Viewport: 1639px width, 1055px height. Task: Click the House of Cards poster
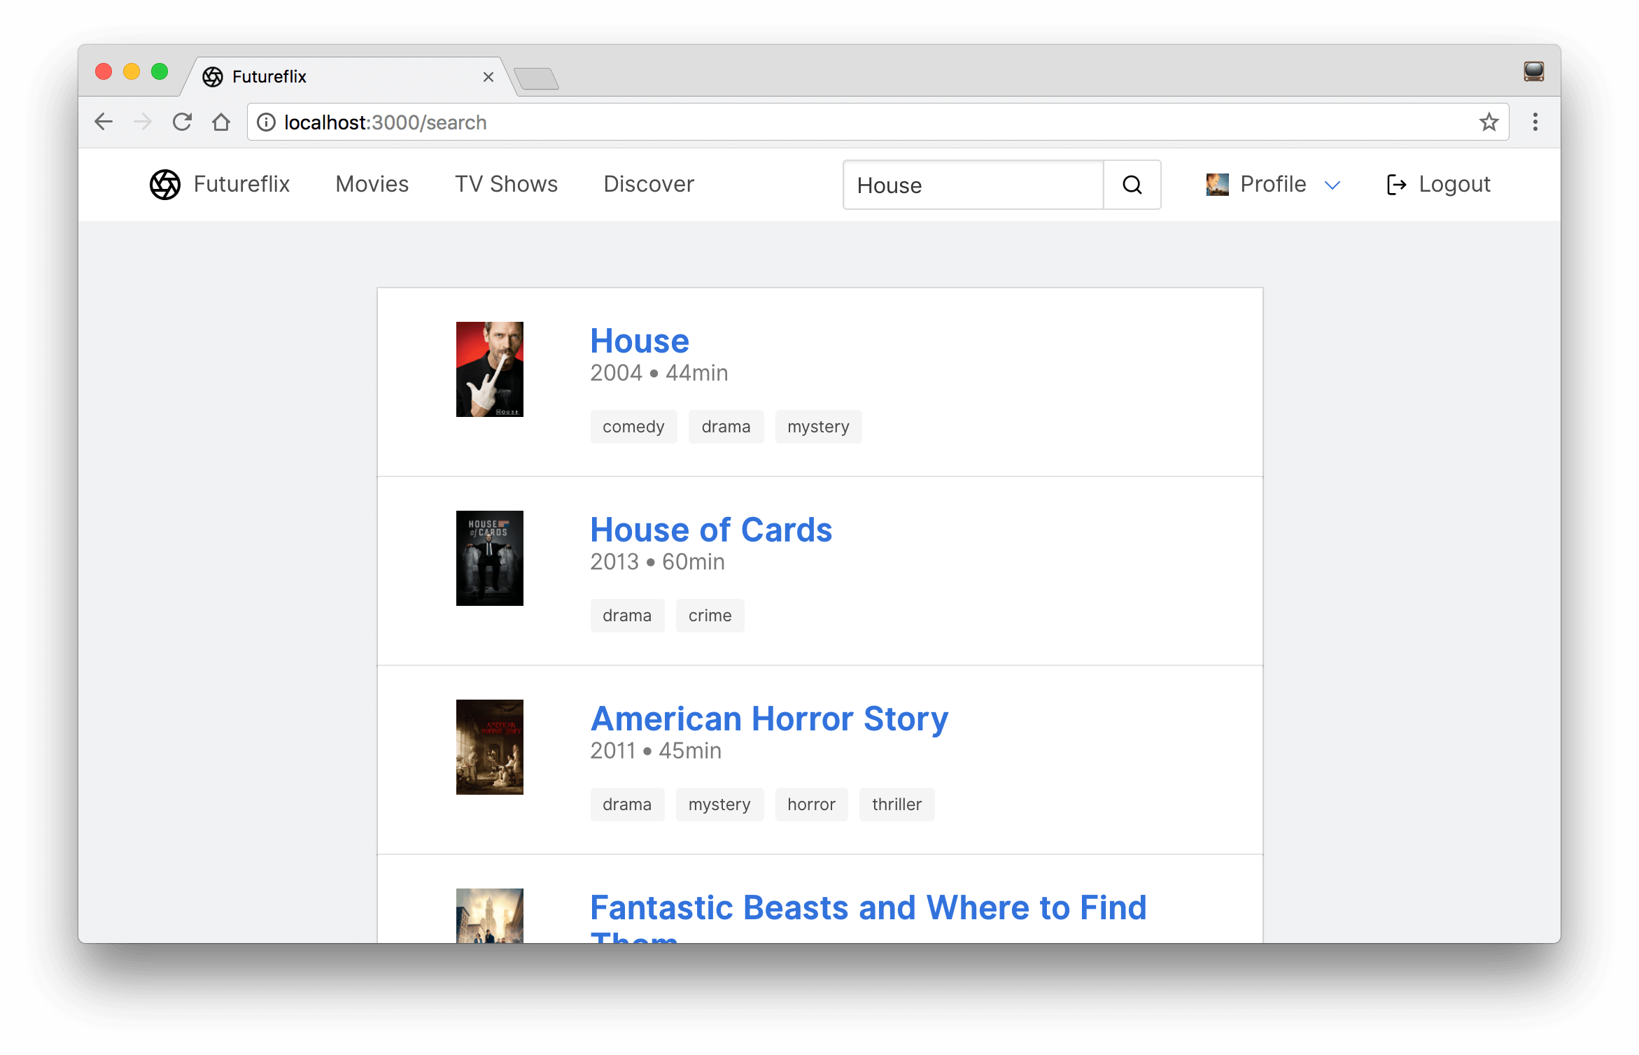(490, 558)
